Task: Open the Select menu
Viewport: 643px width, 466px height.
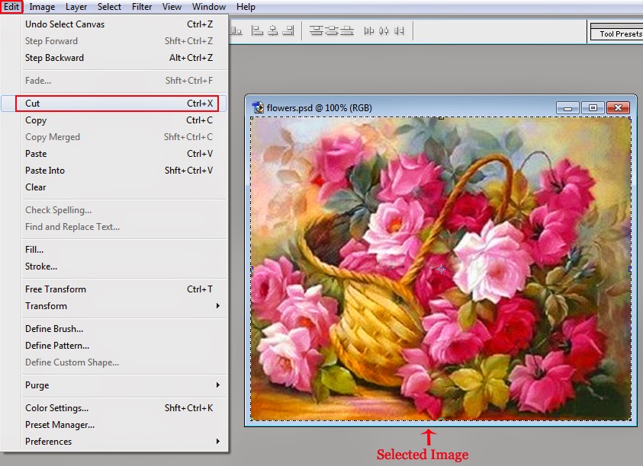Action: tap(109, 7)
